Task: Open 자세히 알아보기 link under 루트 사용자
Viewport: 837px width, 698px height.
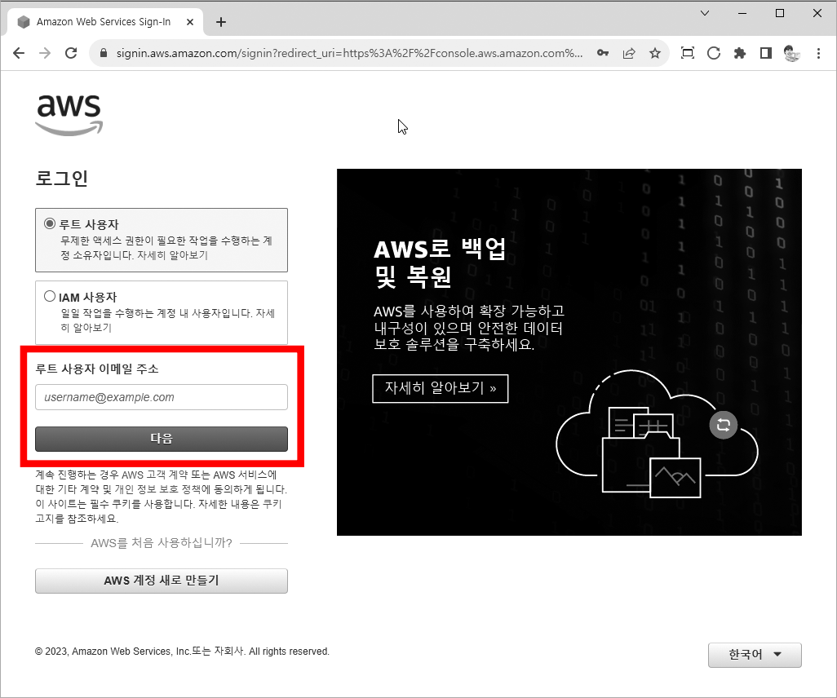Action: (172, 255)
